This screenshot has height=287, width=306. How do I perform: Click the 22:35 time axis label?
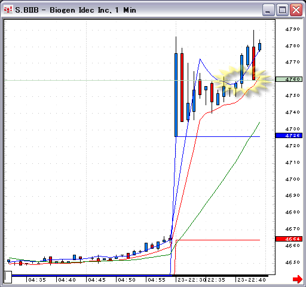[216, 280]
